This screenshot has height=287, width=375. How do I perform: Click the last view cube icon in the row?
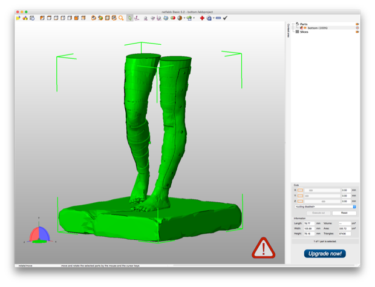pyautogui.click(x=83, y=18)
